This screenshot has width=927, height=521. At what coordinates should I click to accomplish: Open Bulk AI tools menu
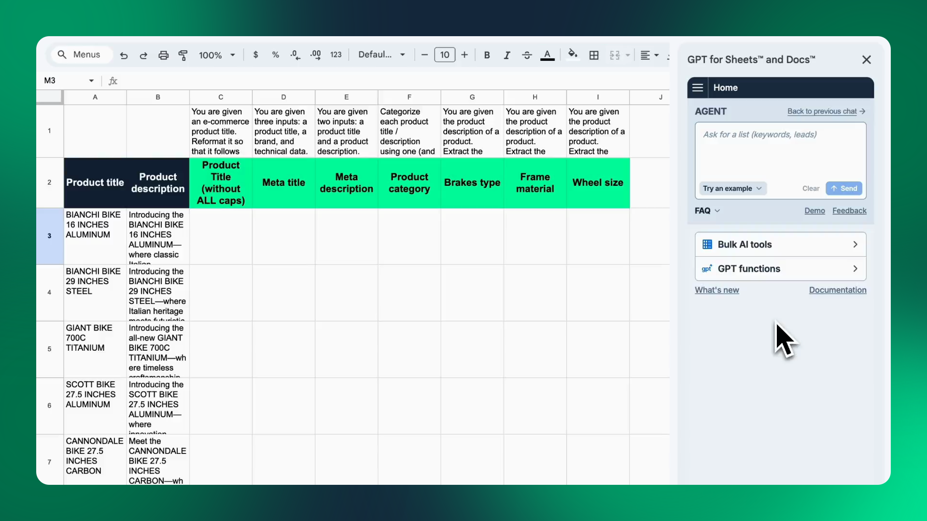[x=780, y=245]
